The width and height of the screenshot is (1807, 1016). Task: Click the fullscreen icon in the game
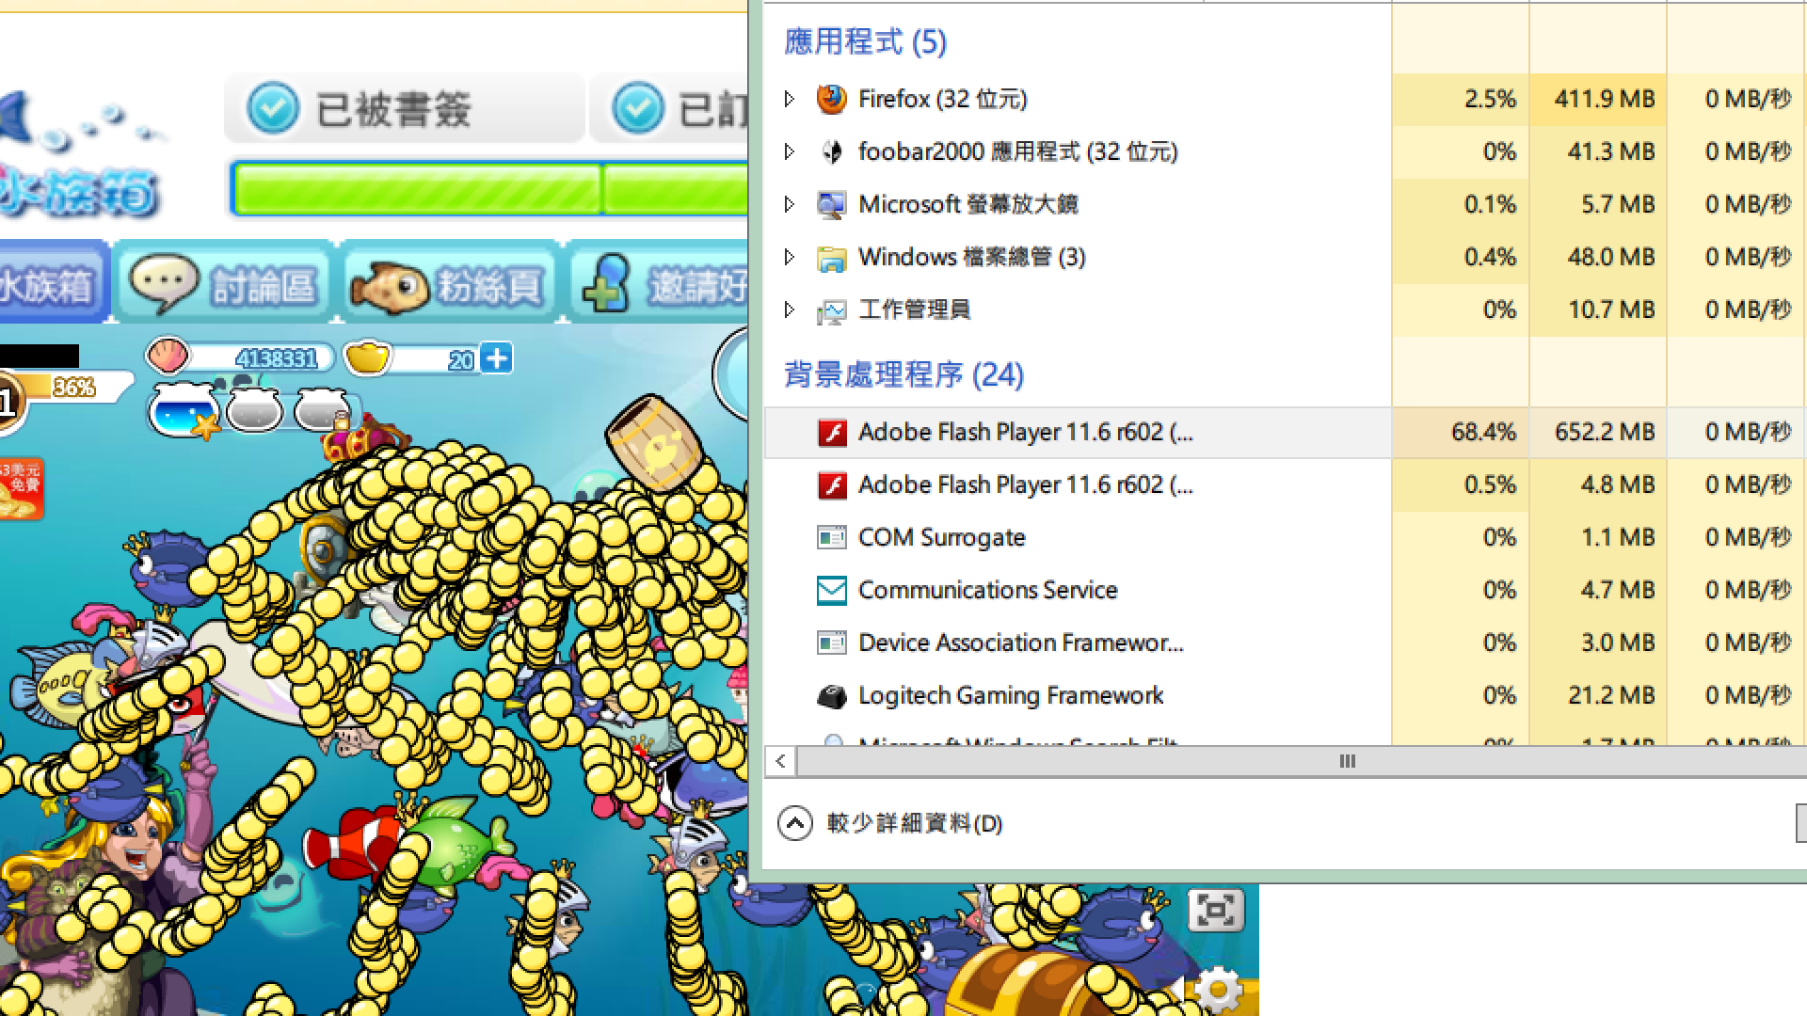(x=1215, y=910)
